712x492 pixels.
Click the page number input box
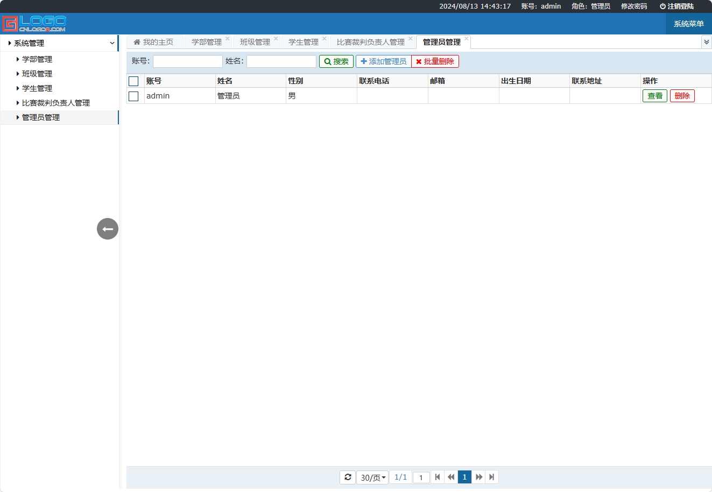click(421, 477)
